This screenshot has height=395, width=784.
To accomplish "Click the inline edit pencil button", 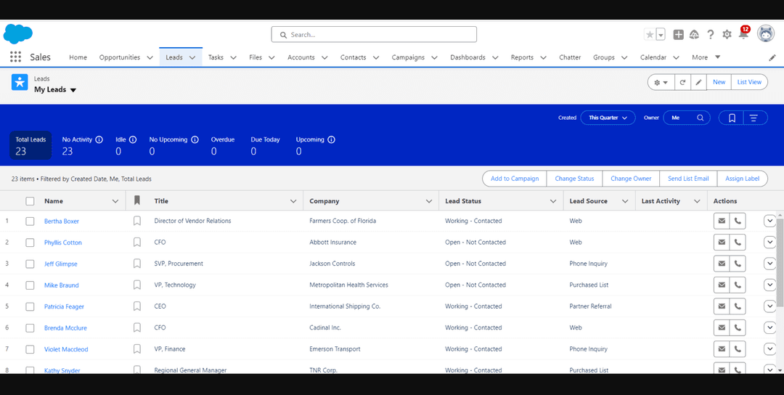I will point(698,82).
